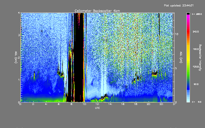
Task: Click the '60.0' colorbar value
Action: pos(196,84)
